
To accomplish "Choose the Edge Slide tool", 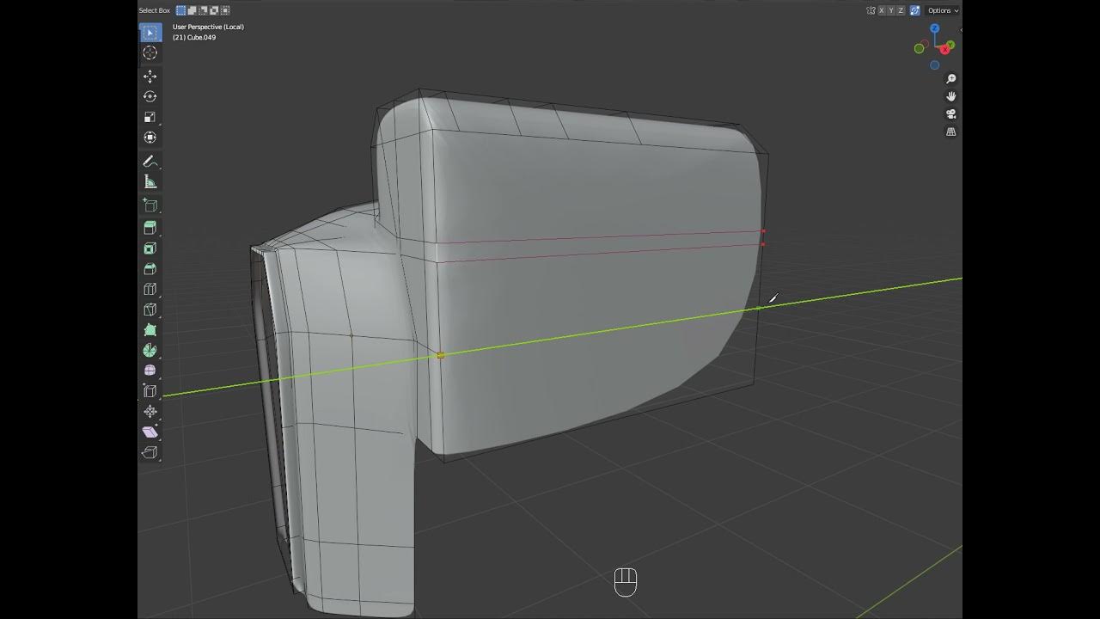I will (x=150, y=391).
